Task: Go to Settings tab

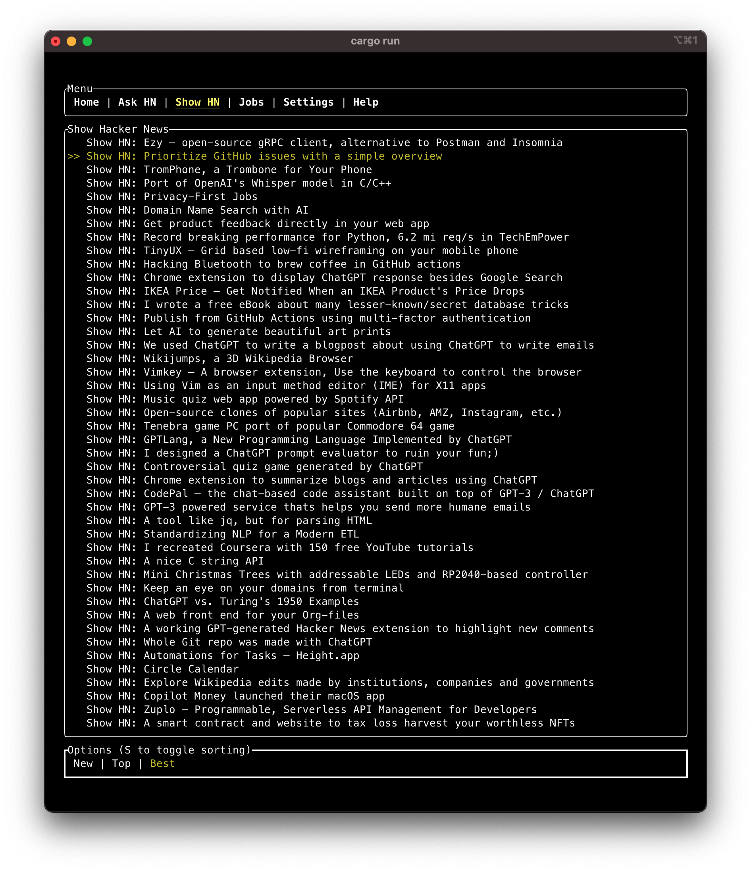Action: tap(308, 102)
